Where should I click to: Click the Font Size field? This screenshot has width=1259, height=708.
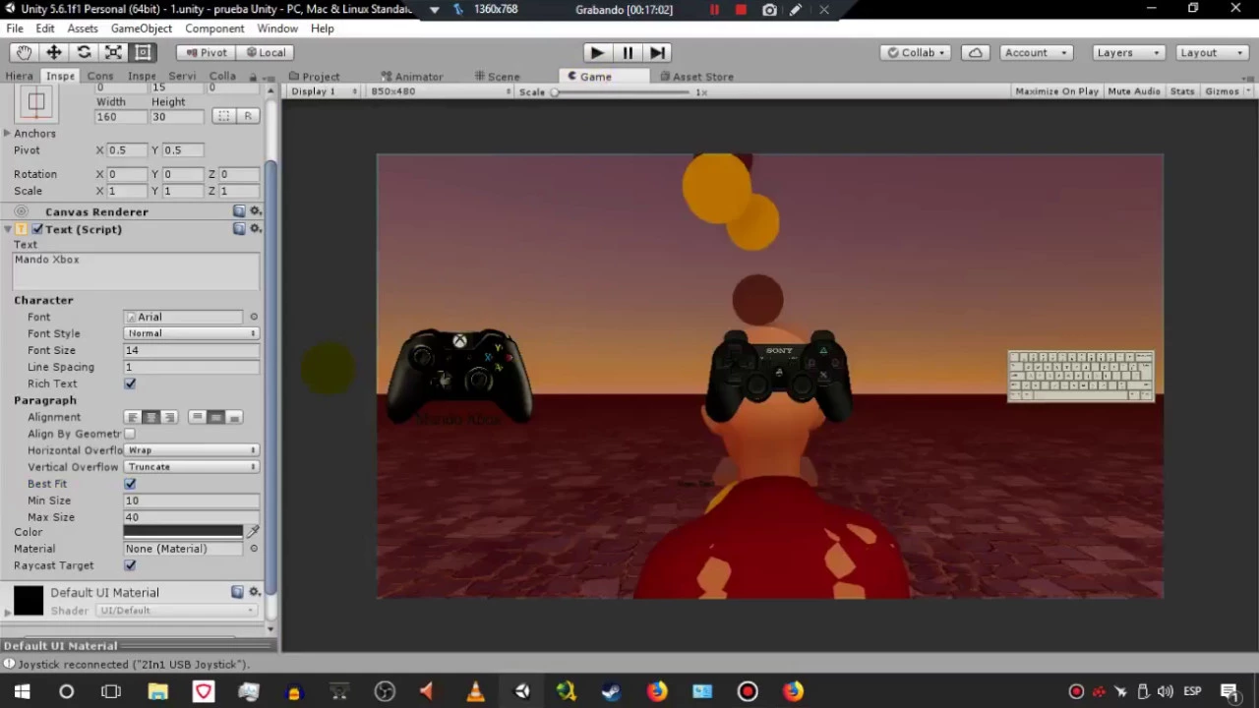191,350
